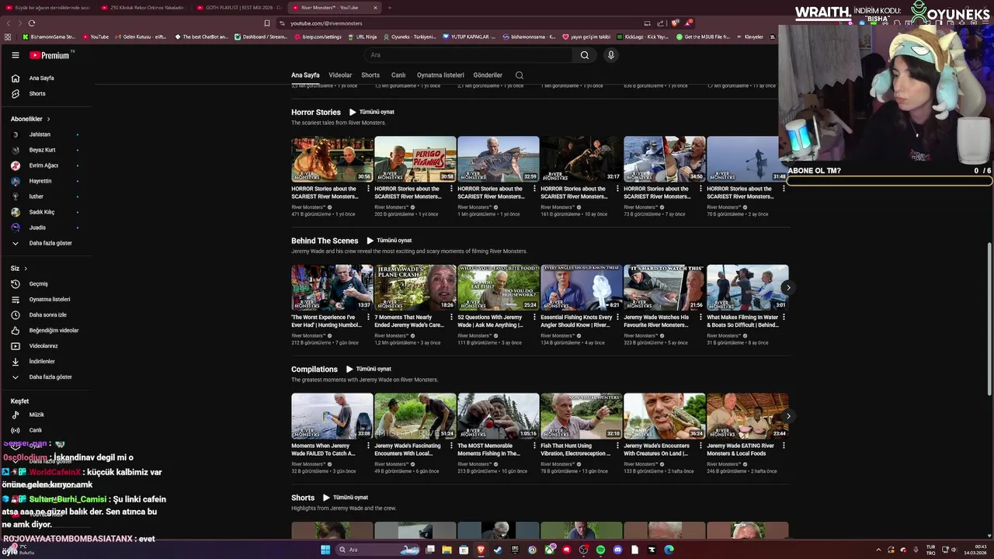Switch to '250 Kiloluk Rekor Orkinos' browser tab
The image size is (994, 559).
(143, 8)
